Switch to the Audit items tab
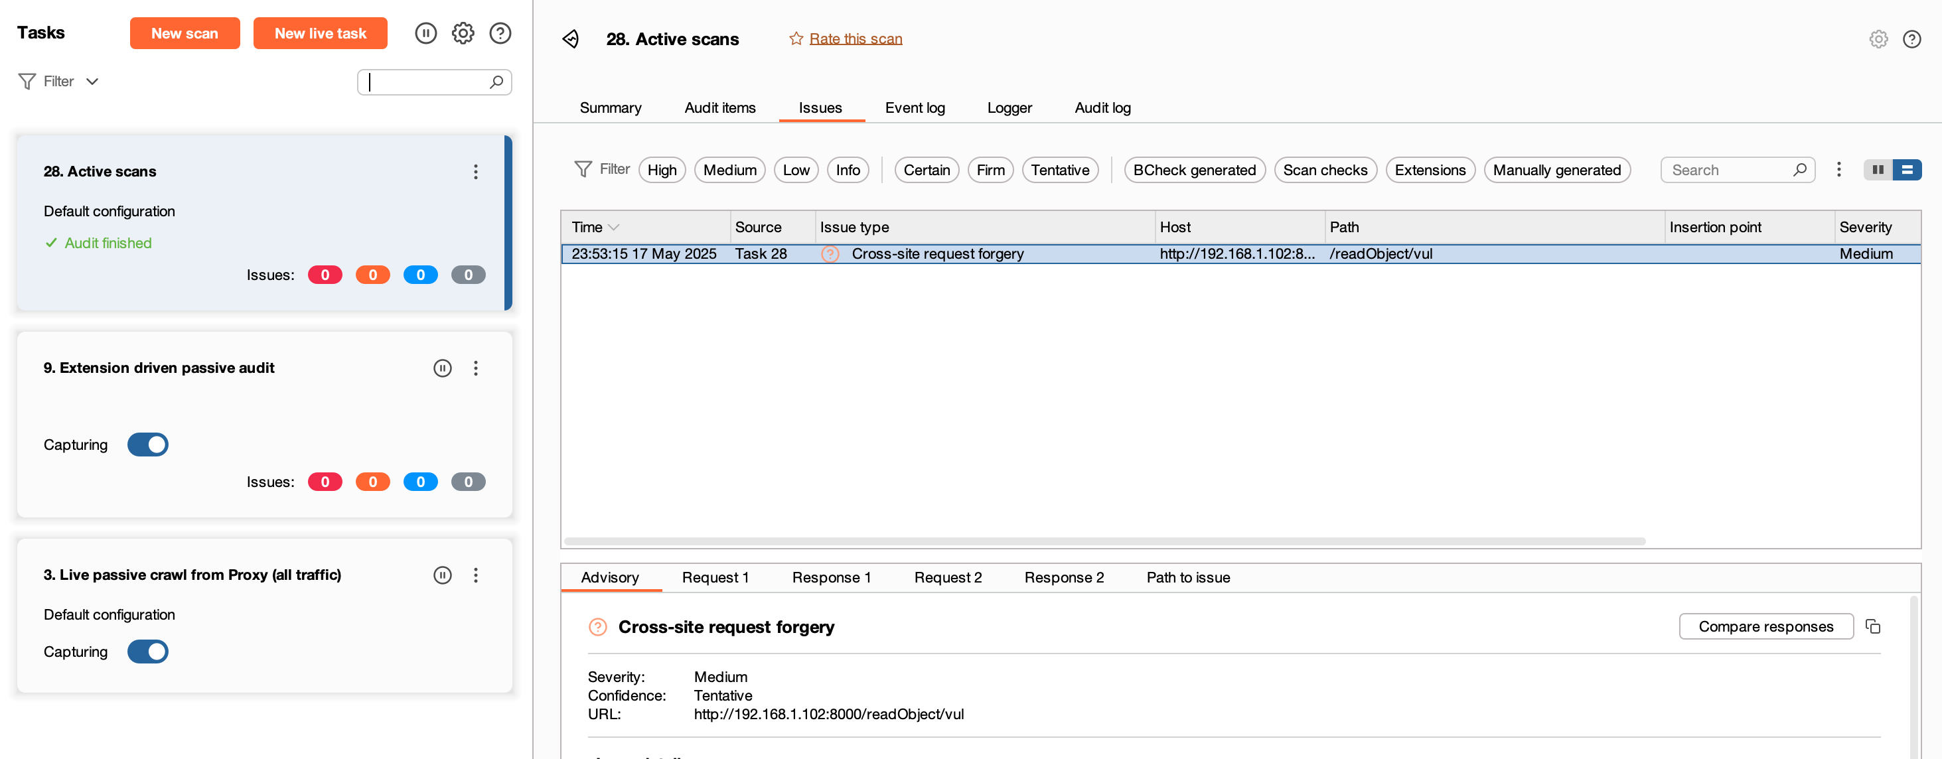This screenshot has width=1942, height=759. [719, 107]
